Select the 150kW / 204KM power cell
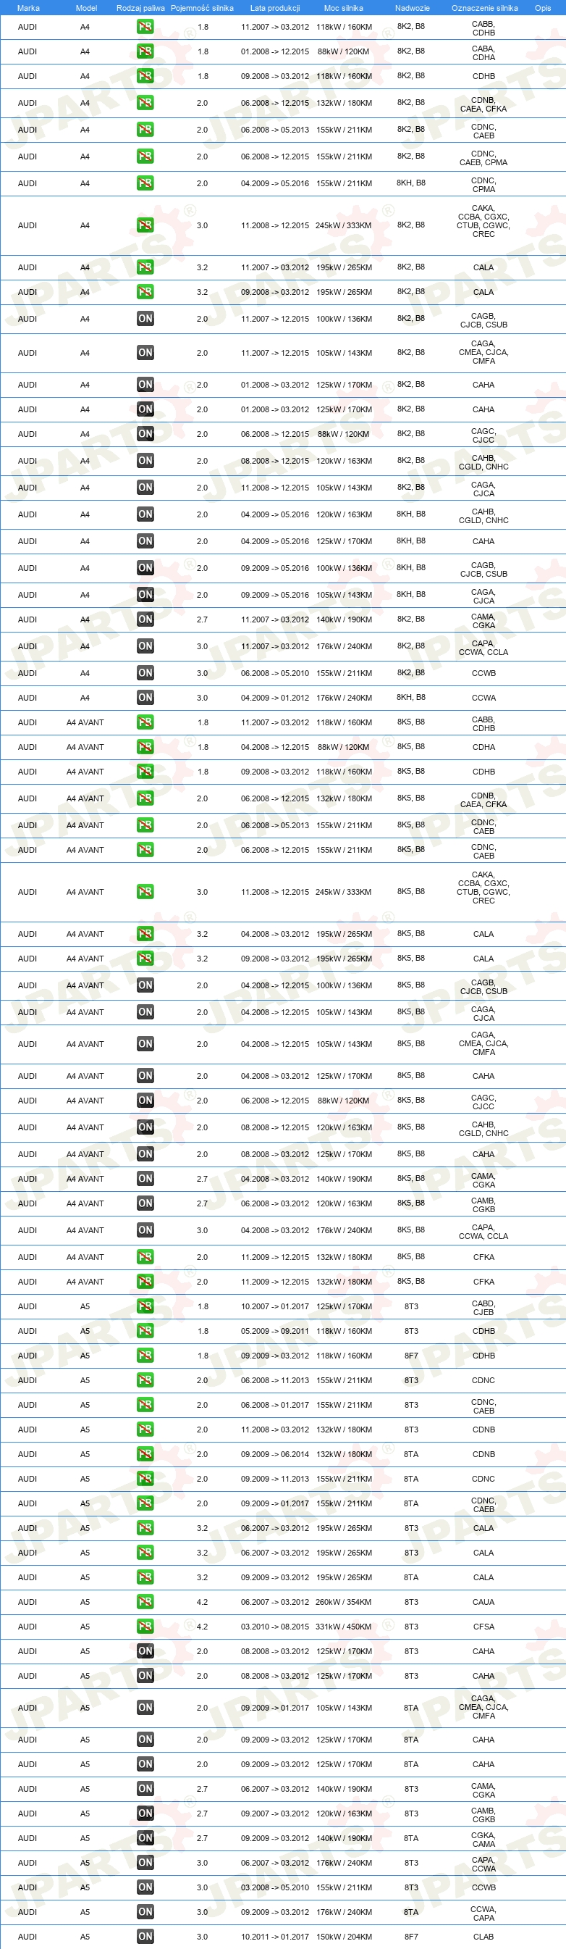The image size is (566, 1949). (x=344, y=1937)
